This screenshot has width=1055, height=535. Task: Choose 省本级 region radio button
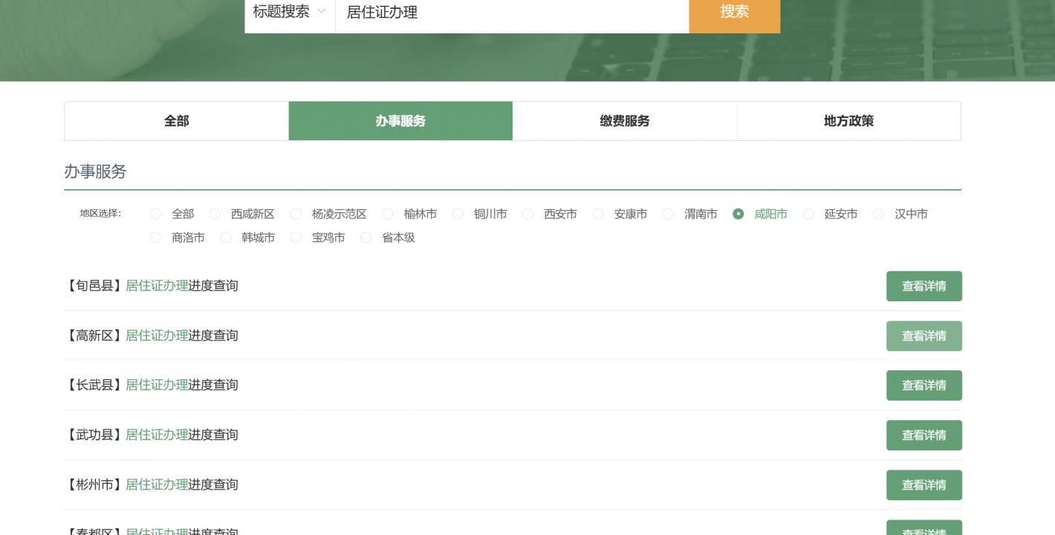click(366, 238)
